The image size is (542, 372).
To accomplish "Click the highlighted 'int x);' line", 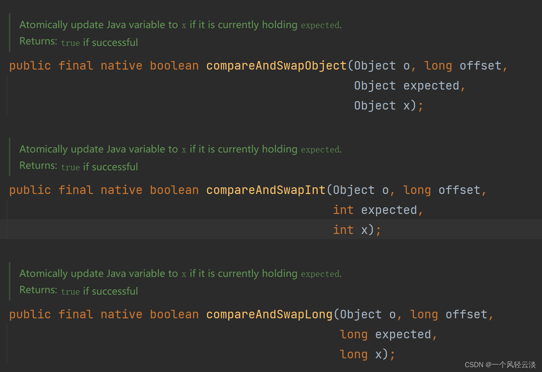I will coord(357,230).
